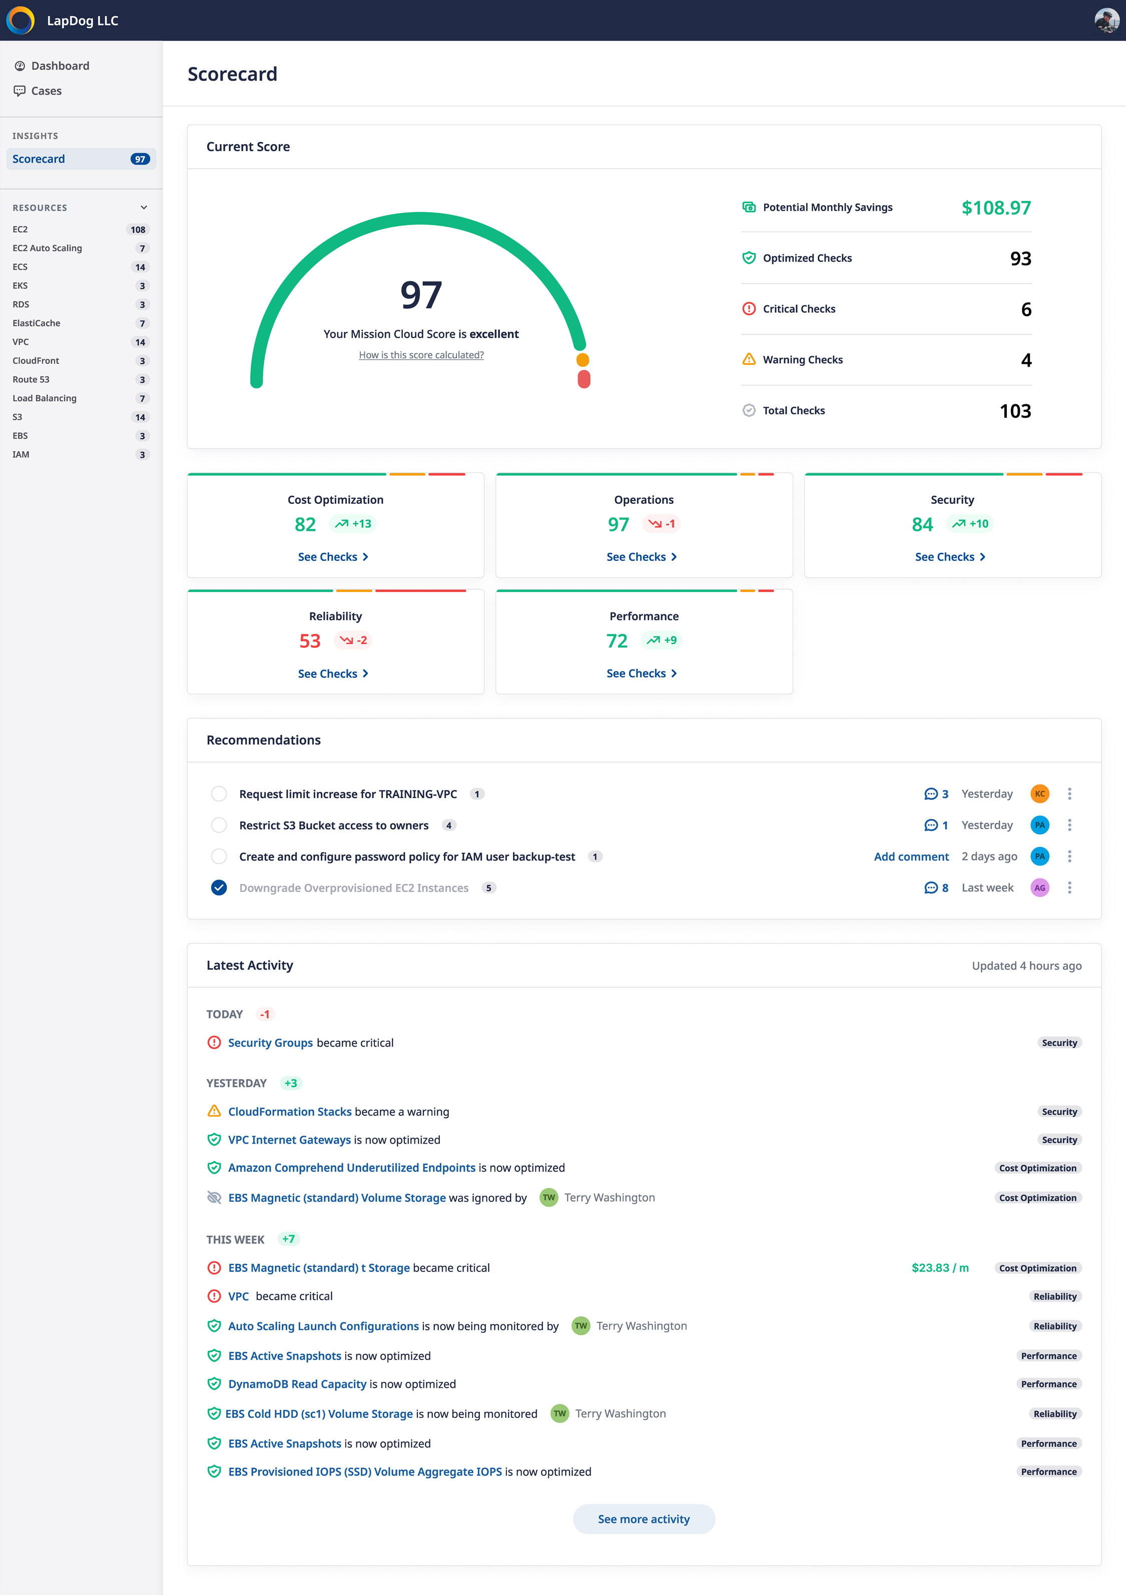Click the See more activity button

click(x=644, y=1519)
